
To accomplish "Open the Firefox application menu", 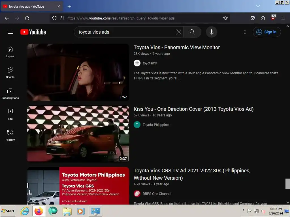I will click(283, 18).
